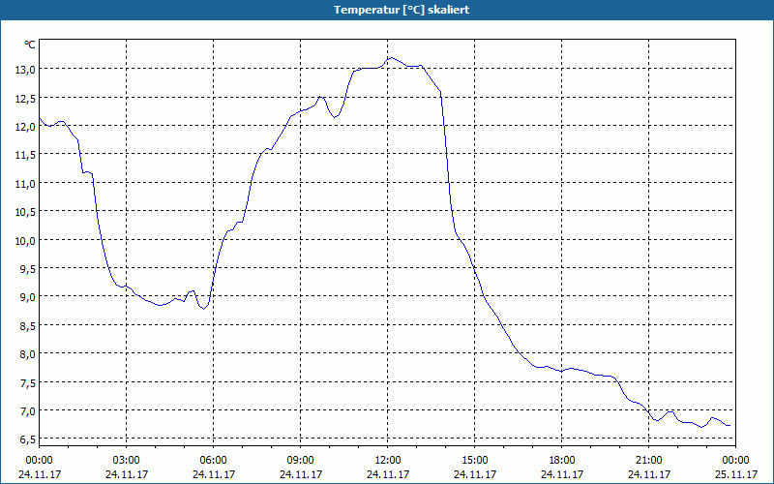This screenshot has height=484, width=774.
Task: Click the 25.11.17 date label
Action: pyautogui.click(x=736, y=474)
